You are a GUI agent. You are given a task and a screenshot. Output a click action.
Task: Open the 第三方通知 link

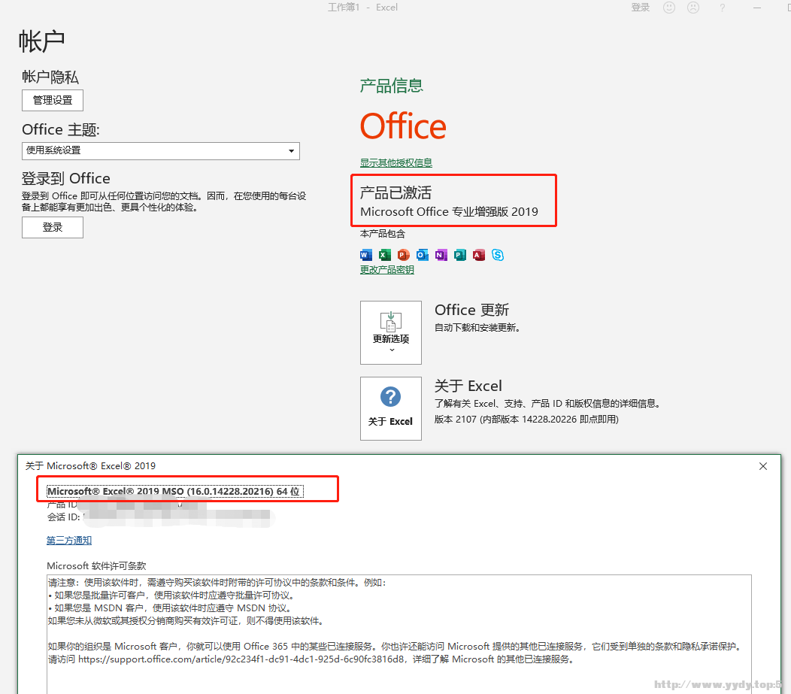(69, 541)
